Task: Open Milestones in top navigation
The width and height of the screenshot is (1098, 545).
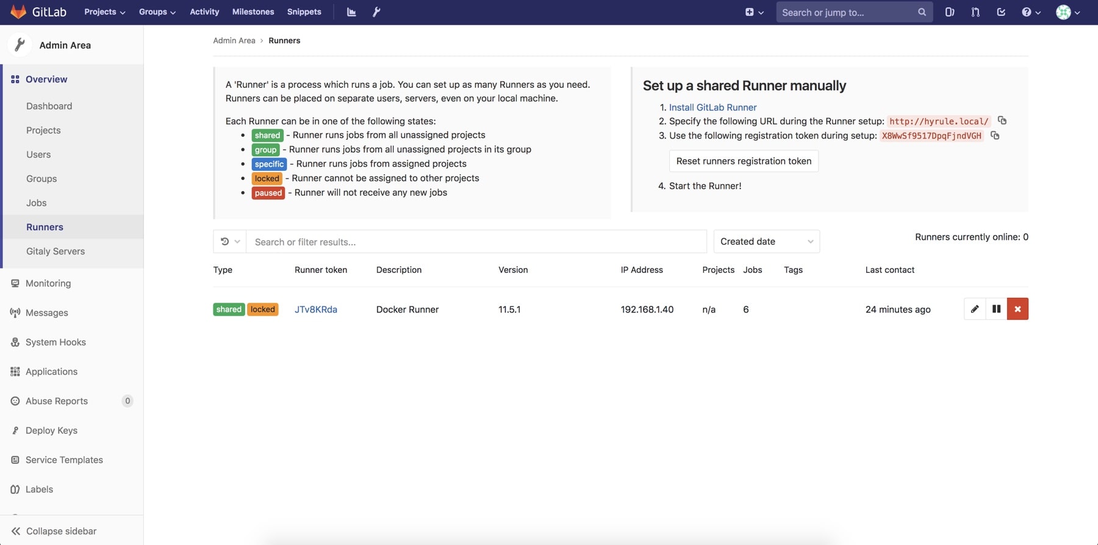Action: click(x=253, y=12)
